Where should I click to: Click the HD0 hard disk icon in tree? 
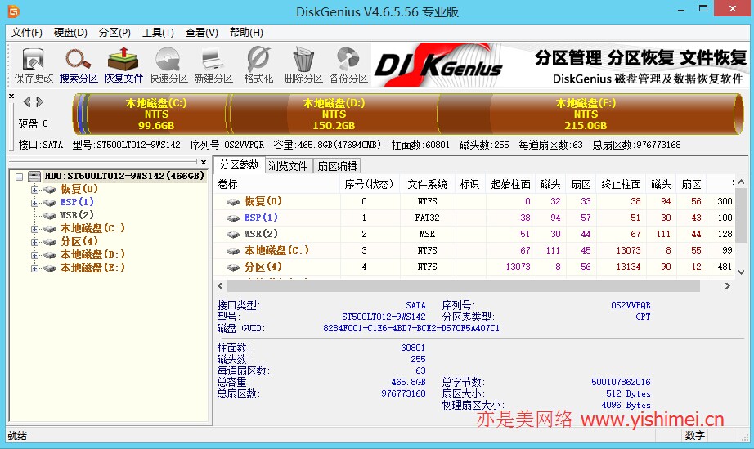pos(34,177)
